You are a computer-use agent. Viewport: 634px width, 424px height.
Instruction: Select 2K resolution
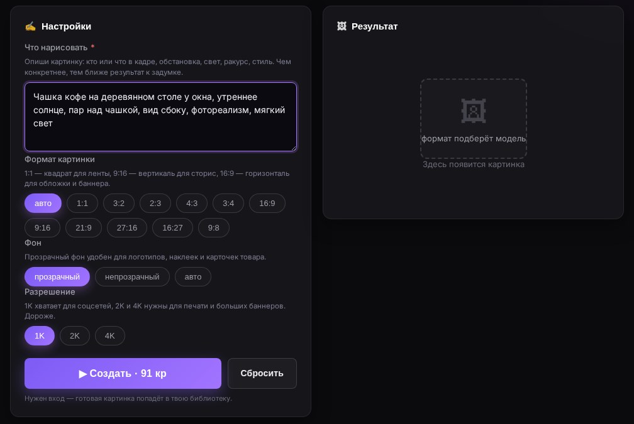click(x=75, y=335)
